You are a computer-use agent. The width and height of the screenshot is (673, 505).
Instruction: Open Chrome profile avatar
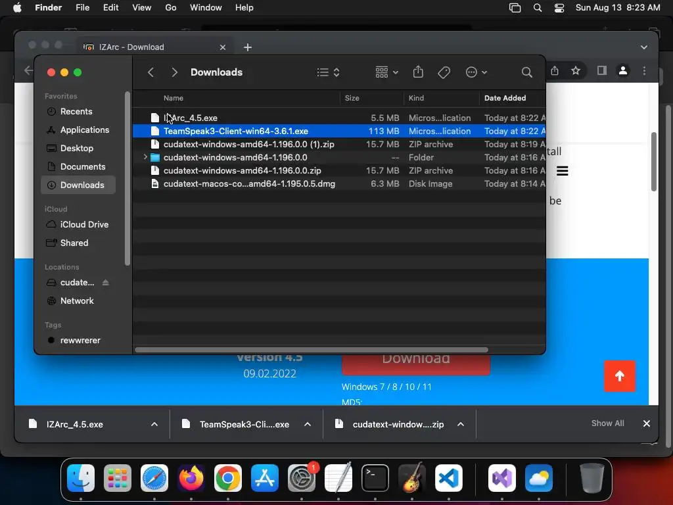tap(623, 70)
